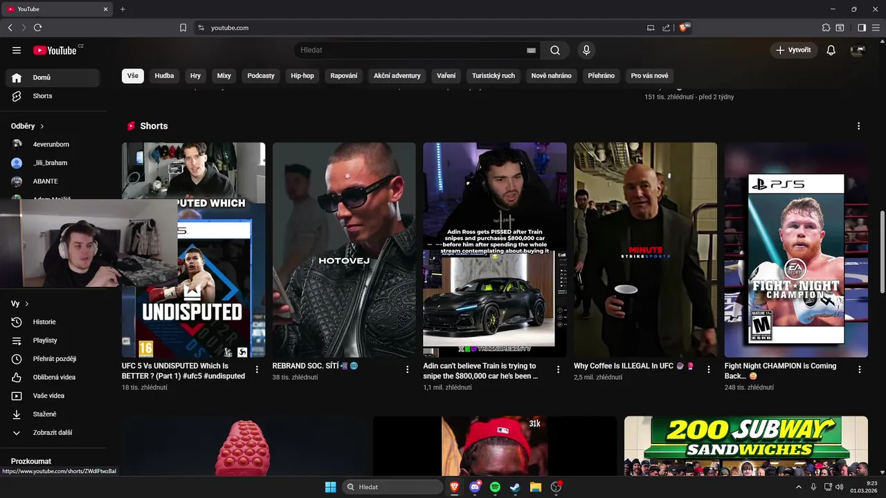Open Spotify from the taskbar

click(495, 487)
